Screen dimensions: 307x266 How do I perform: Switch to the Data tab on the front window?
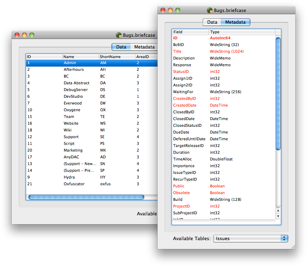pyautogui.click(x=212, y=22)
